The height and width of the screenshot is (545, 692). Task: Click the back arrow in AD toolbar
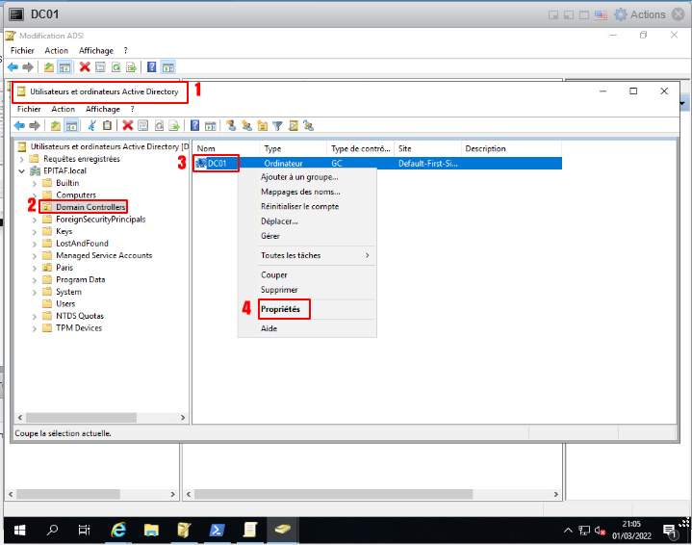click(20, 125)
